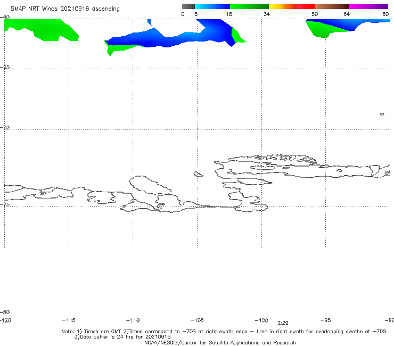This screenshot has width=394, height=346.
Task: Click the "Note: 1) Times are GMT" line
Action: click(x=224, y=332)
